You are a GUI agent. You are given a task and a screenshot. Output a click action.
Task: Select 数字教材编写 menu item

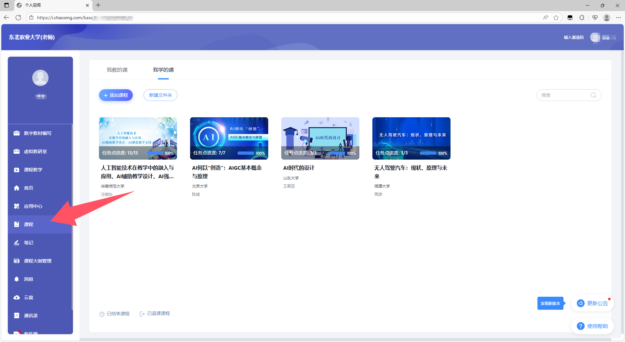[x=40, y=133]
